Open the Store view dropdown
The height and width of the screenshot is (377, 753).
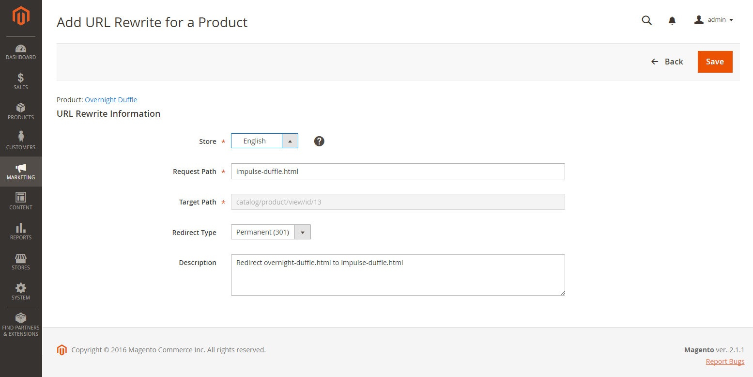coord(264,141)
